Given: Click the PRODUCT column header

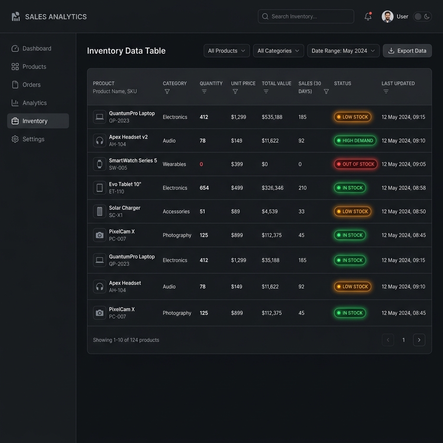Looking at the screenshot, I should click(104, 83).
